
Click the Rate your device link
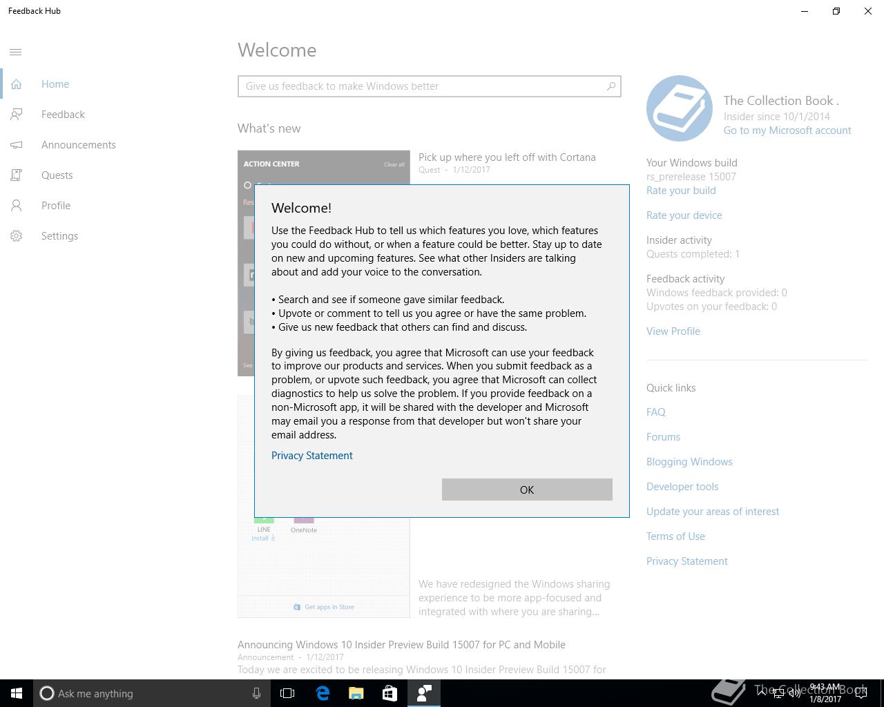point(684,215)
